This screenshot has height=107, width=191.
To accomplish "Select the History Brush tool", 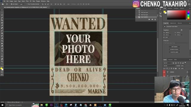I will coord(2,36).
